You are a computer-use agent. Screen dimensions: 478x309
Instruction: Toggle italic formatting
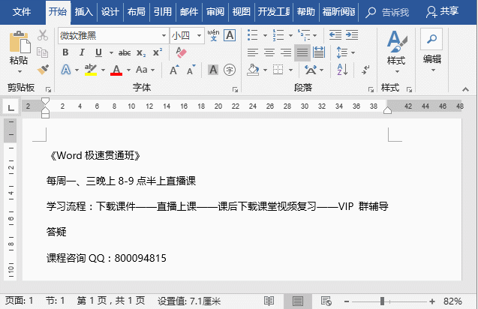pos(82,52)
